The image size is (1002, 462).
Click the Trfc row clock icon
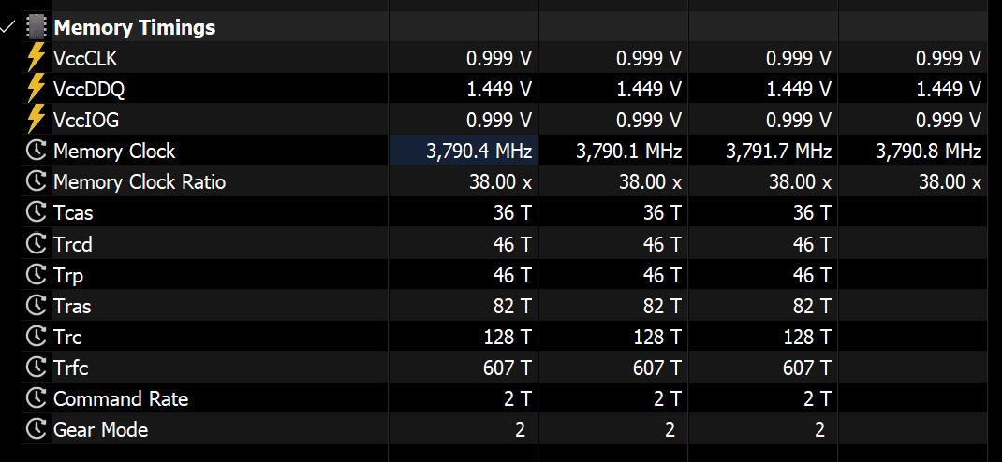point(36,368)
